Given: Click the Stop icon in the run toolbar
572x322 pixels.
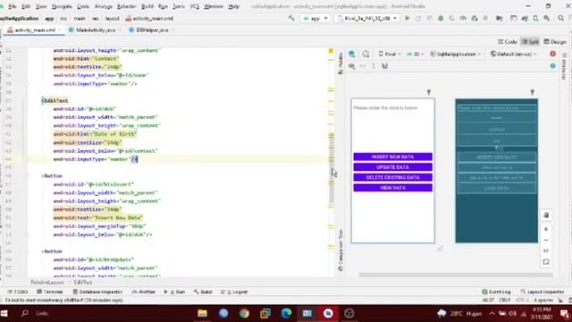Looking at the screenshot, I should tap(485, 18).
